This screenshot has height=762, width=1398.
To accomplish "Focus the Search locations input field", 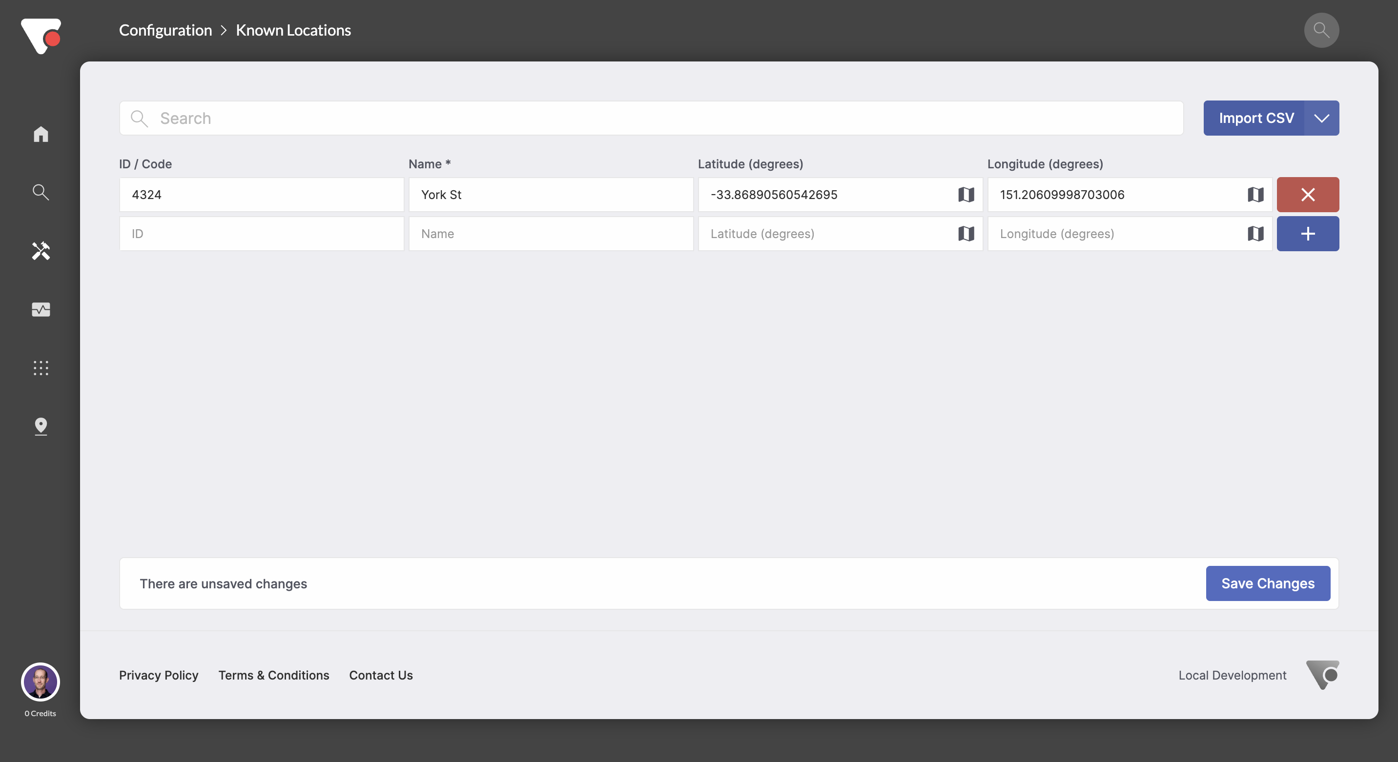I will pyautogui.click(x=651, y=118).
